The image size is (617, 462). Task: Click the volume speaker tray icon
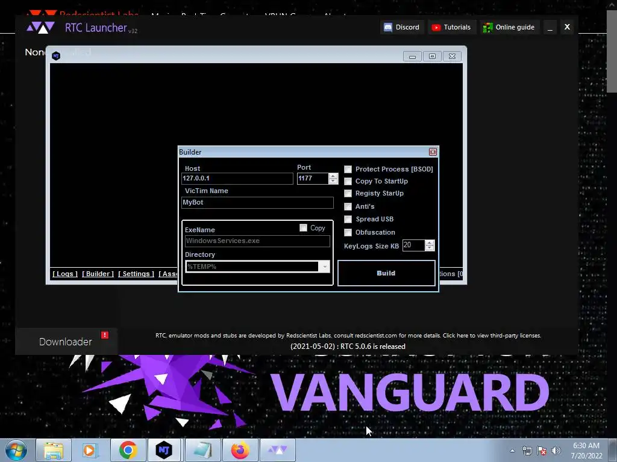[556, 451]
